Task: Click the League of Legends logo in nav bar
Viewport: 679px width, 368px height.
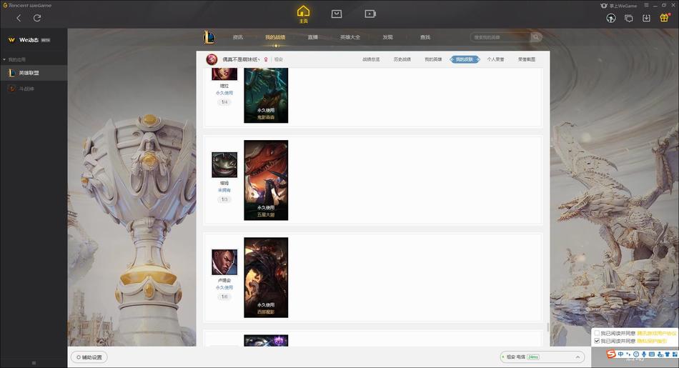Action: pyautogui.click(x=209, y=37)
